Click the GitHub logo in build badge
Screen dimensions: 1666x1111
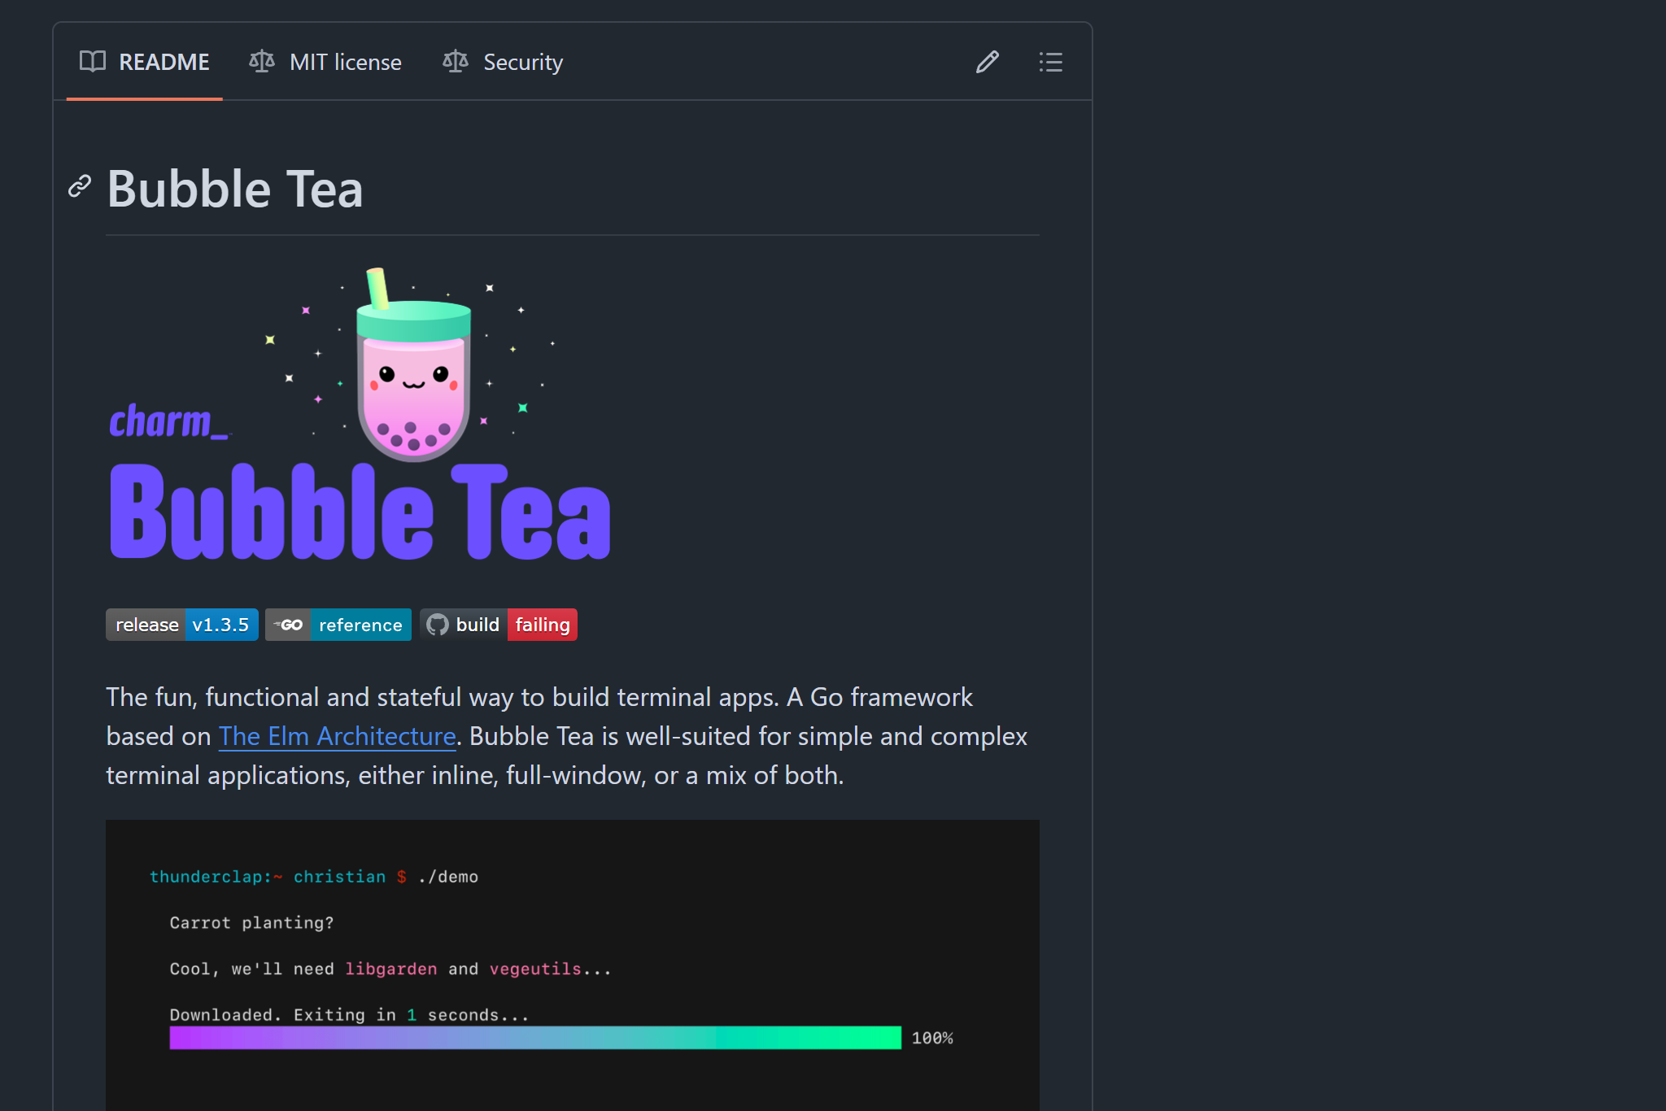point(438,625)
